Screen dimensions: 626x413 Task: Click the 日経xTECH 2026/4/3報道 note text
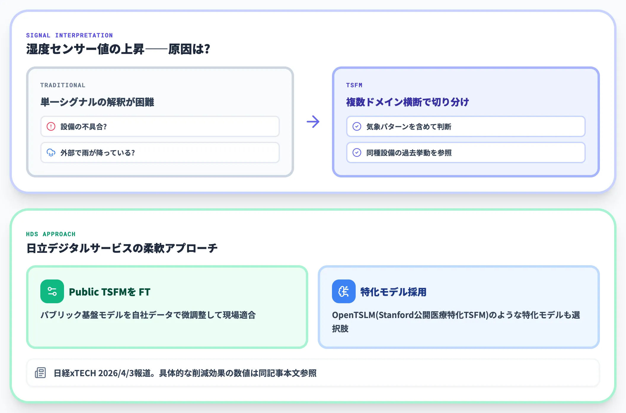coord(185,373)
